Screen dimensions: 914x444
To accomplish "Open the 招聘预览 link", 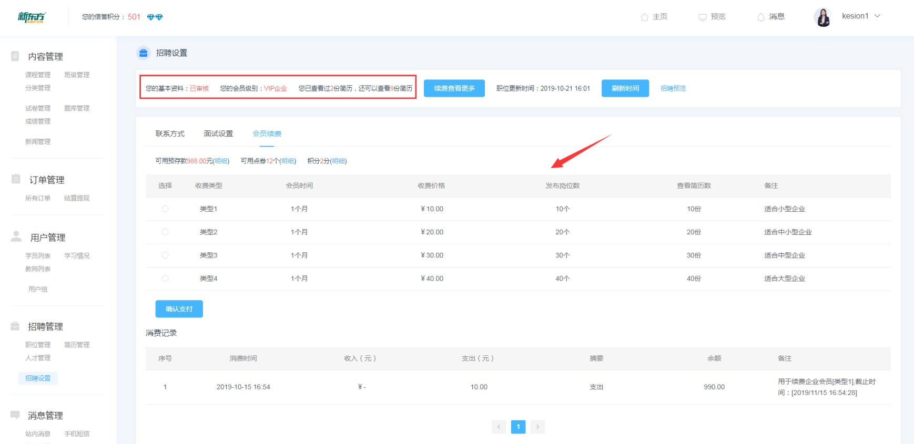I will click(x=673, y=88).
